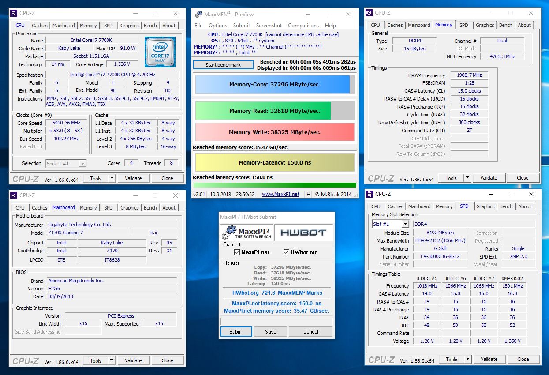549x375 pixels.
Task: Click Cancel in the HWbot Submit dialog
Action: (x=310, y=332)
